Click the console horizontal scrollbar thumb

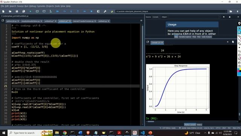coord(151,122)
